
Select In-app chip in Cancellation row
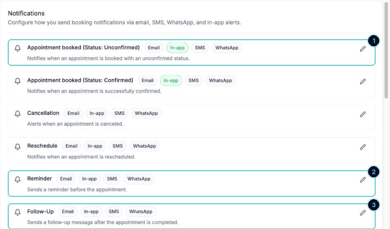coord(97,113)
